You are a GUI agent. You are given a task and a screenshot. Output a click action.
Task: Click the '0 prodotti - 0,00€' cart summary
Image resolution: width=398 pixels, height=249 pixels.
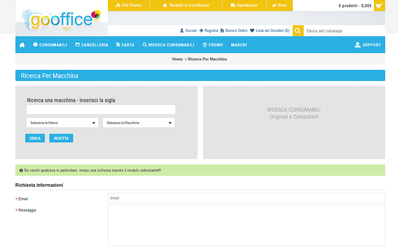[x=355, y=6]
